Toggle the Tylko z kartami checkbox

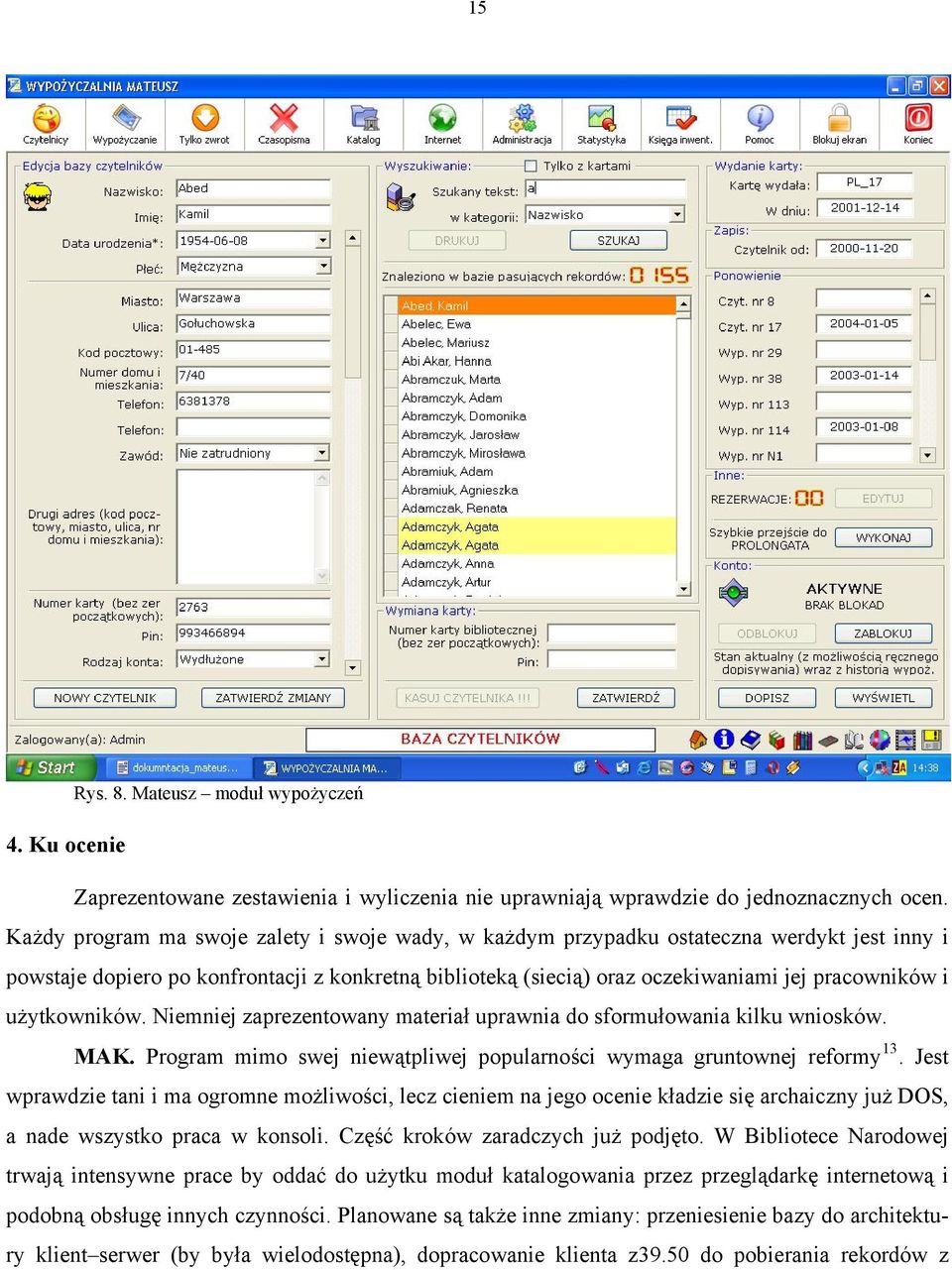[x=531, y=166]
